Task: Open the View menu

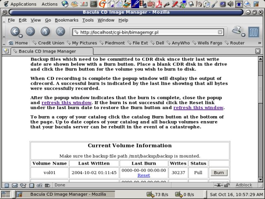Action: (x=36, y=20)
